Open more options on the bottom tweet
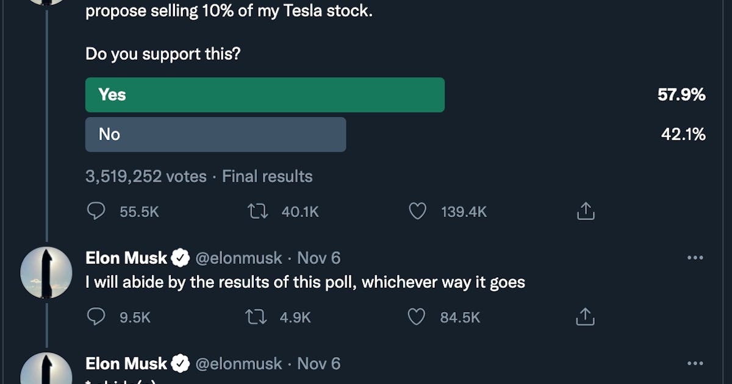Image resolution: width=732 pixels, height=384 pixels. point(695,363)
